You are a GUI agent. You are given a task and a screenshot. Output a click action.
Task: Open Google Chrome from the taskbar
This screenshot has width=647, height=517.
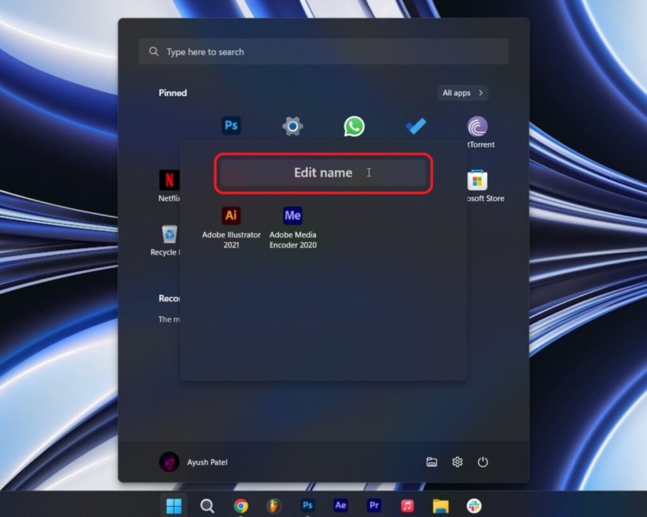241,506
